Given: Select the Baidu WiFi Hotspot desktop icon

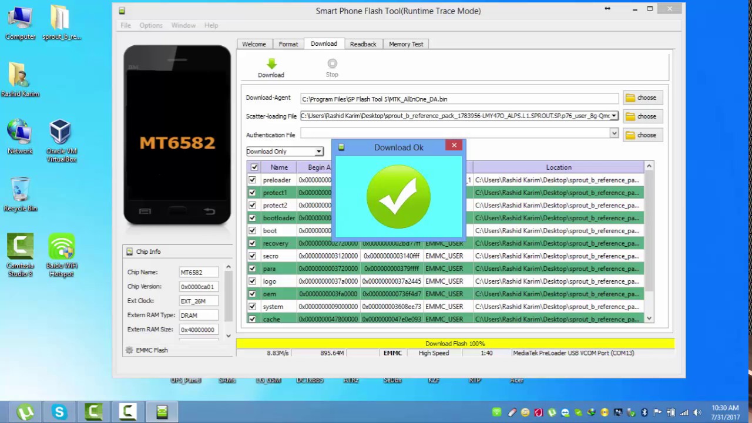Looking at the screenshot, I should (61, 255).
